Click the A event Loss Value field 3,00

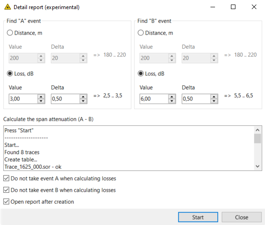point(23,99)
